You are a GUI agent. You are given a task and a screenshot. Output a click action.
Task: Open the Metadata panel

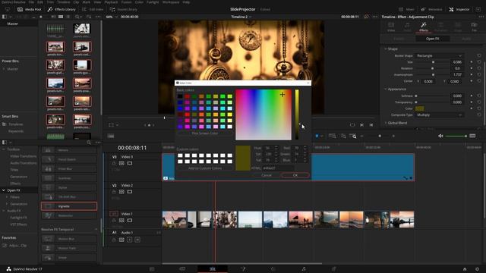click(432, 9)
